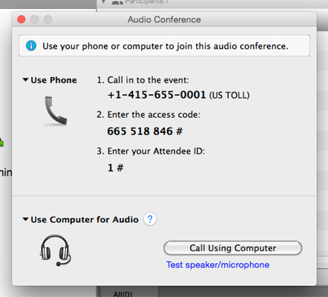Click the Audio Conference title bar

click(x=164, y=19)
